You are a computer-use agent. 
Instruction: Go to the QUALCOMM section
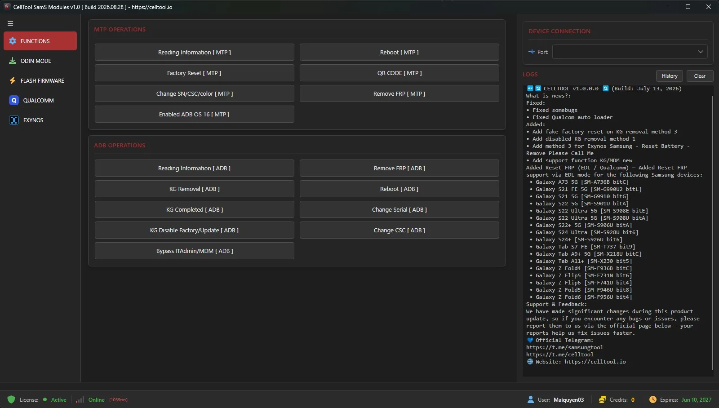click(40, 100)
